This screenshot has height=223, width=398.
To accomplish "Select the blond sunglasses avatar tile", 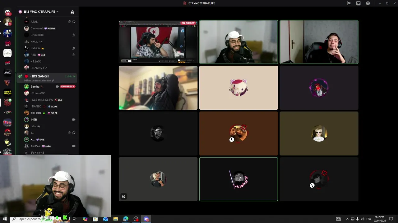I will (x=319, y=133).
